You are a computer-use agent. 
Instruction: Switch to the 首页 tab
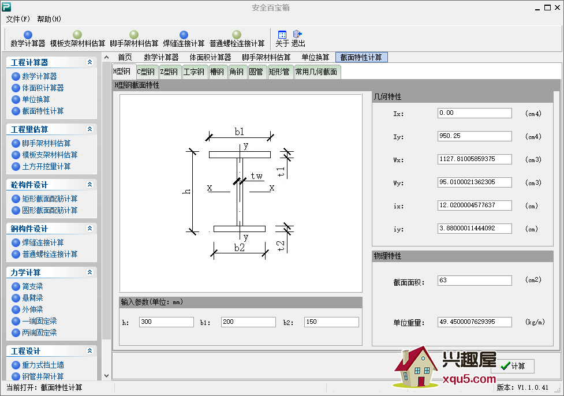point(125,57)
